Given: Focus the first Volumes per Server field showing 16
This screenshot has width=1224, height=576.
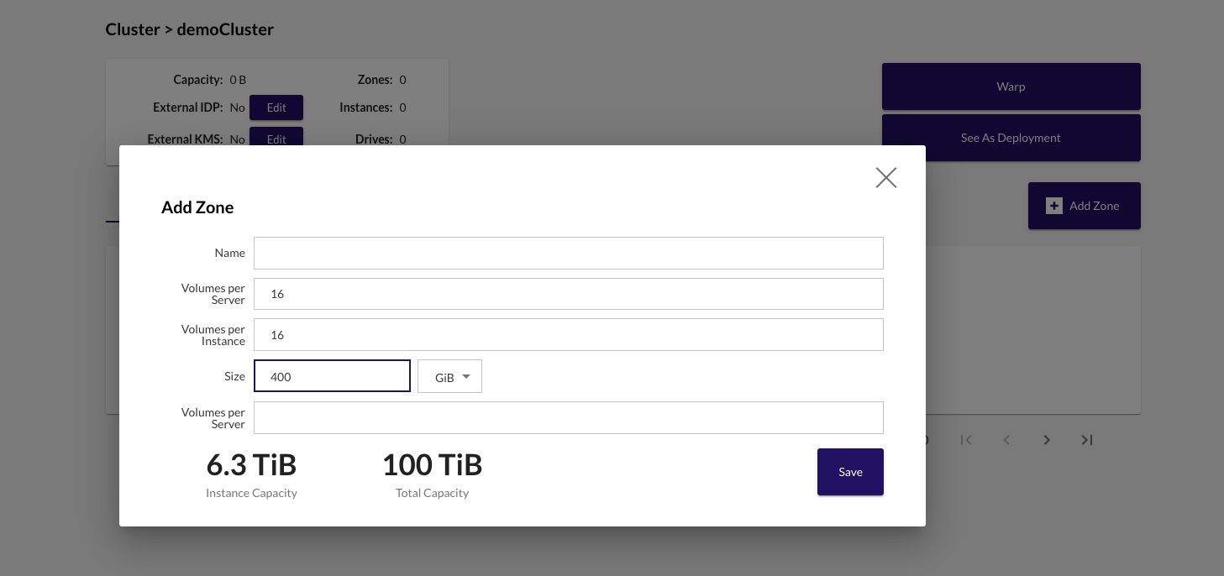Looking at the screenshot, I should coord(569,294).
